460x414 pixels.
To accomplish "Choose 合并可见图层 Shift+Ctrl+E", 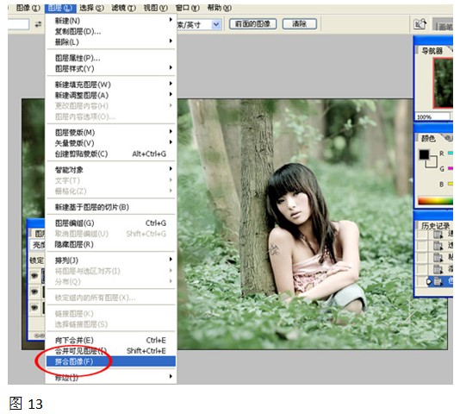I will pos(111,351).
